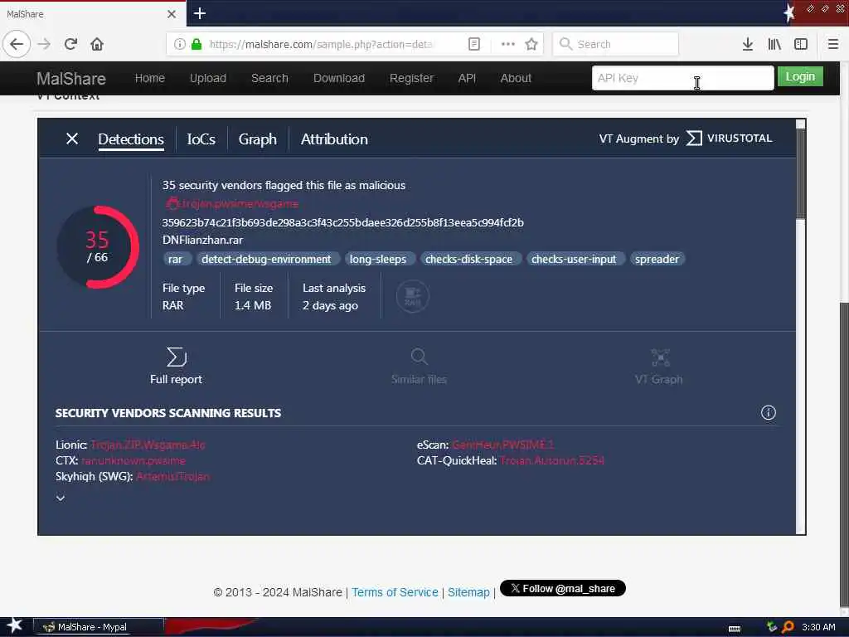The image size is (849, 637).
Task: Close the MalShare browser tab
Action: pos(172,14)
